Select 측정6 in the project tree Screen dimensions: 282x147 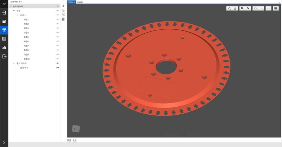[26, 41]
